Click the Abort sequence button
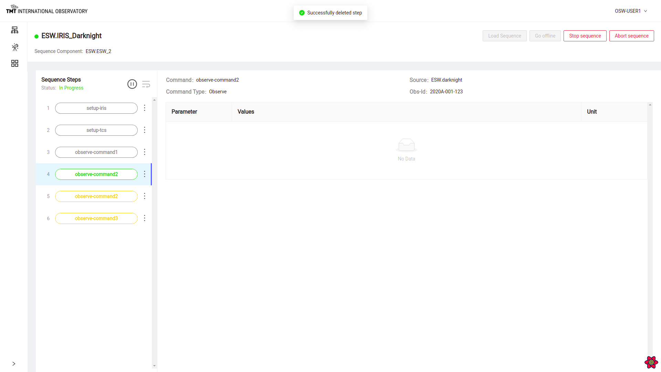The height and width of the screenshot is (372, 661). [631, 35]
